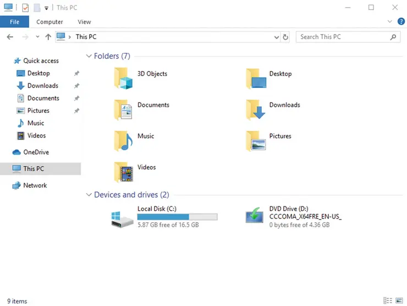Open the Music folder icon
The image size is (407, 306).
[x=124, y=140]
